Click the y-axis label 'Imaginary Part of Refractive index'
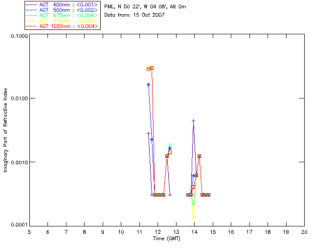313x251 pixels. pyautogui.click(x=5, y=130)
